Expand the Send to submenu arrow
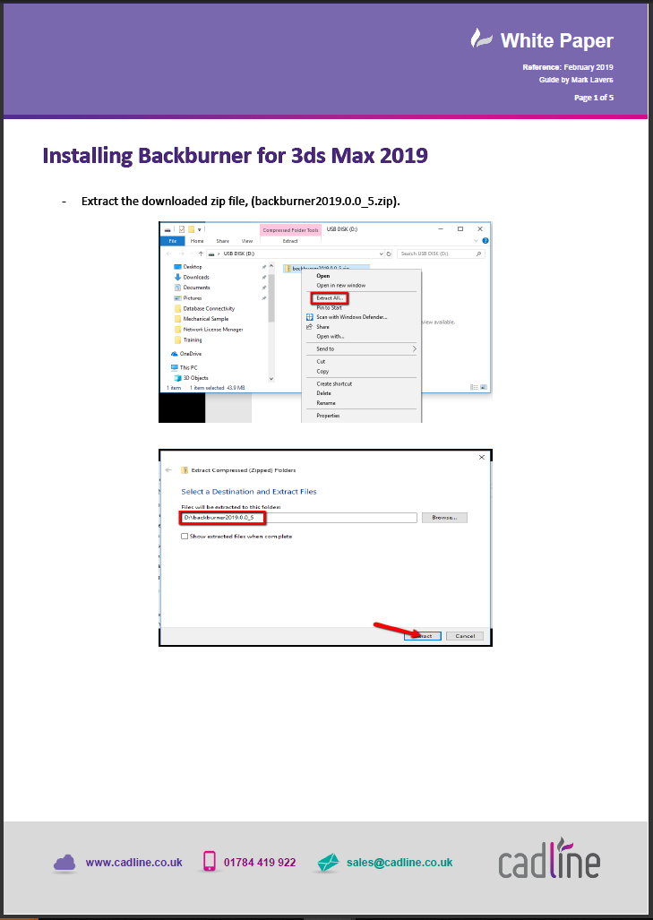 coord(414,349)
